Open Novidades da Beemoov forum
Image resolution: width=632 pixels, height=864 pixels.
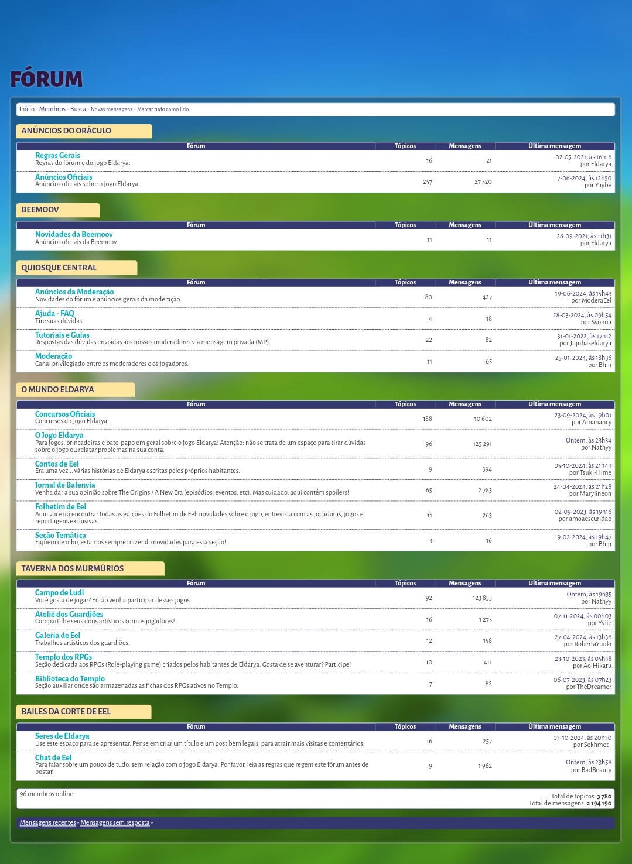pyautogui.click(x=74, y=234)
